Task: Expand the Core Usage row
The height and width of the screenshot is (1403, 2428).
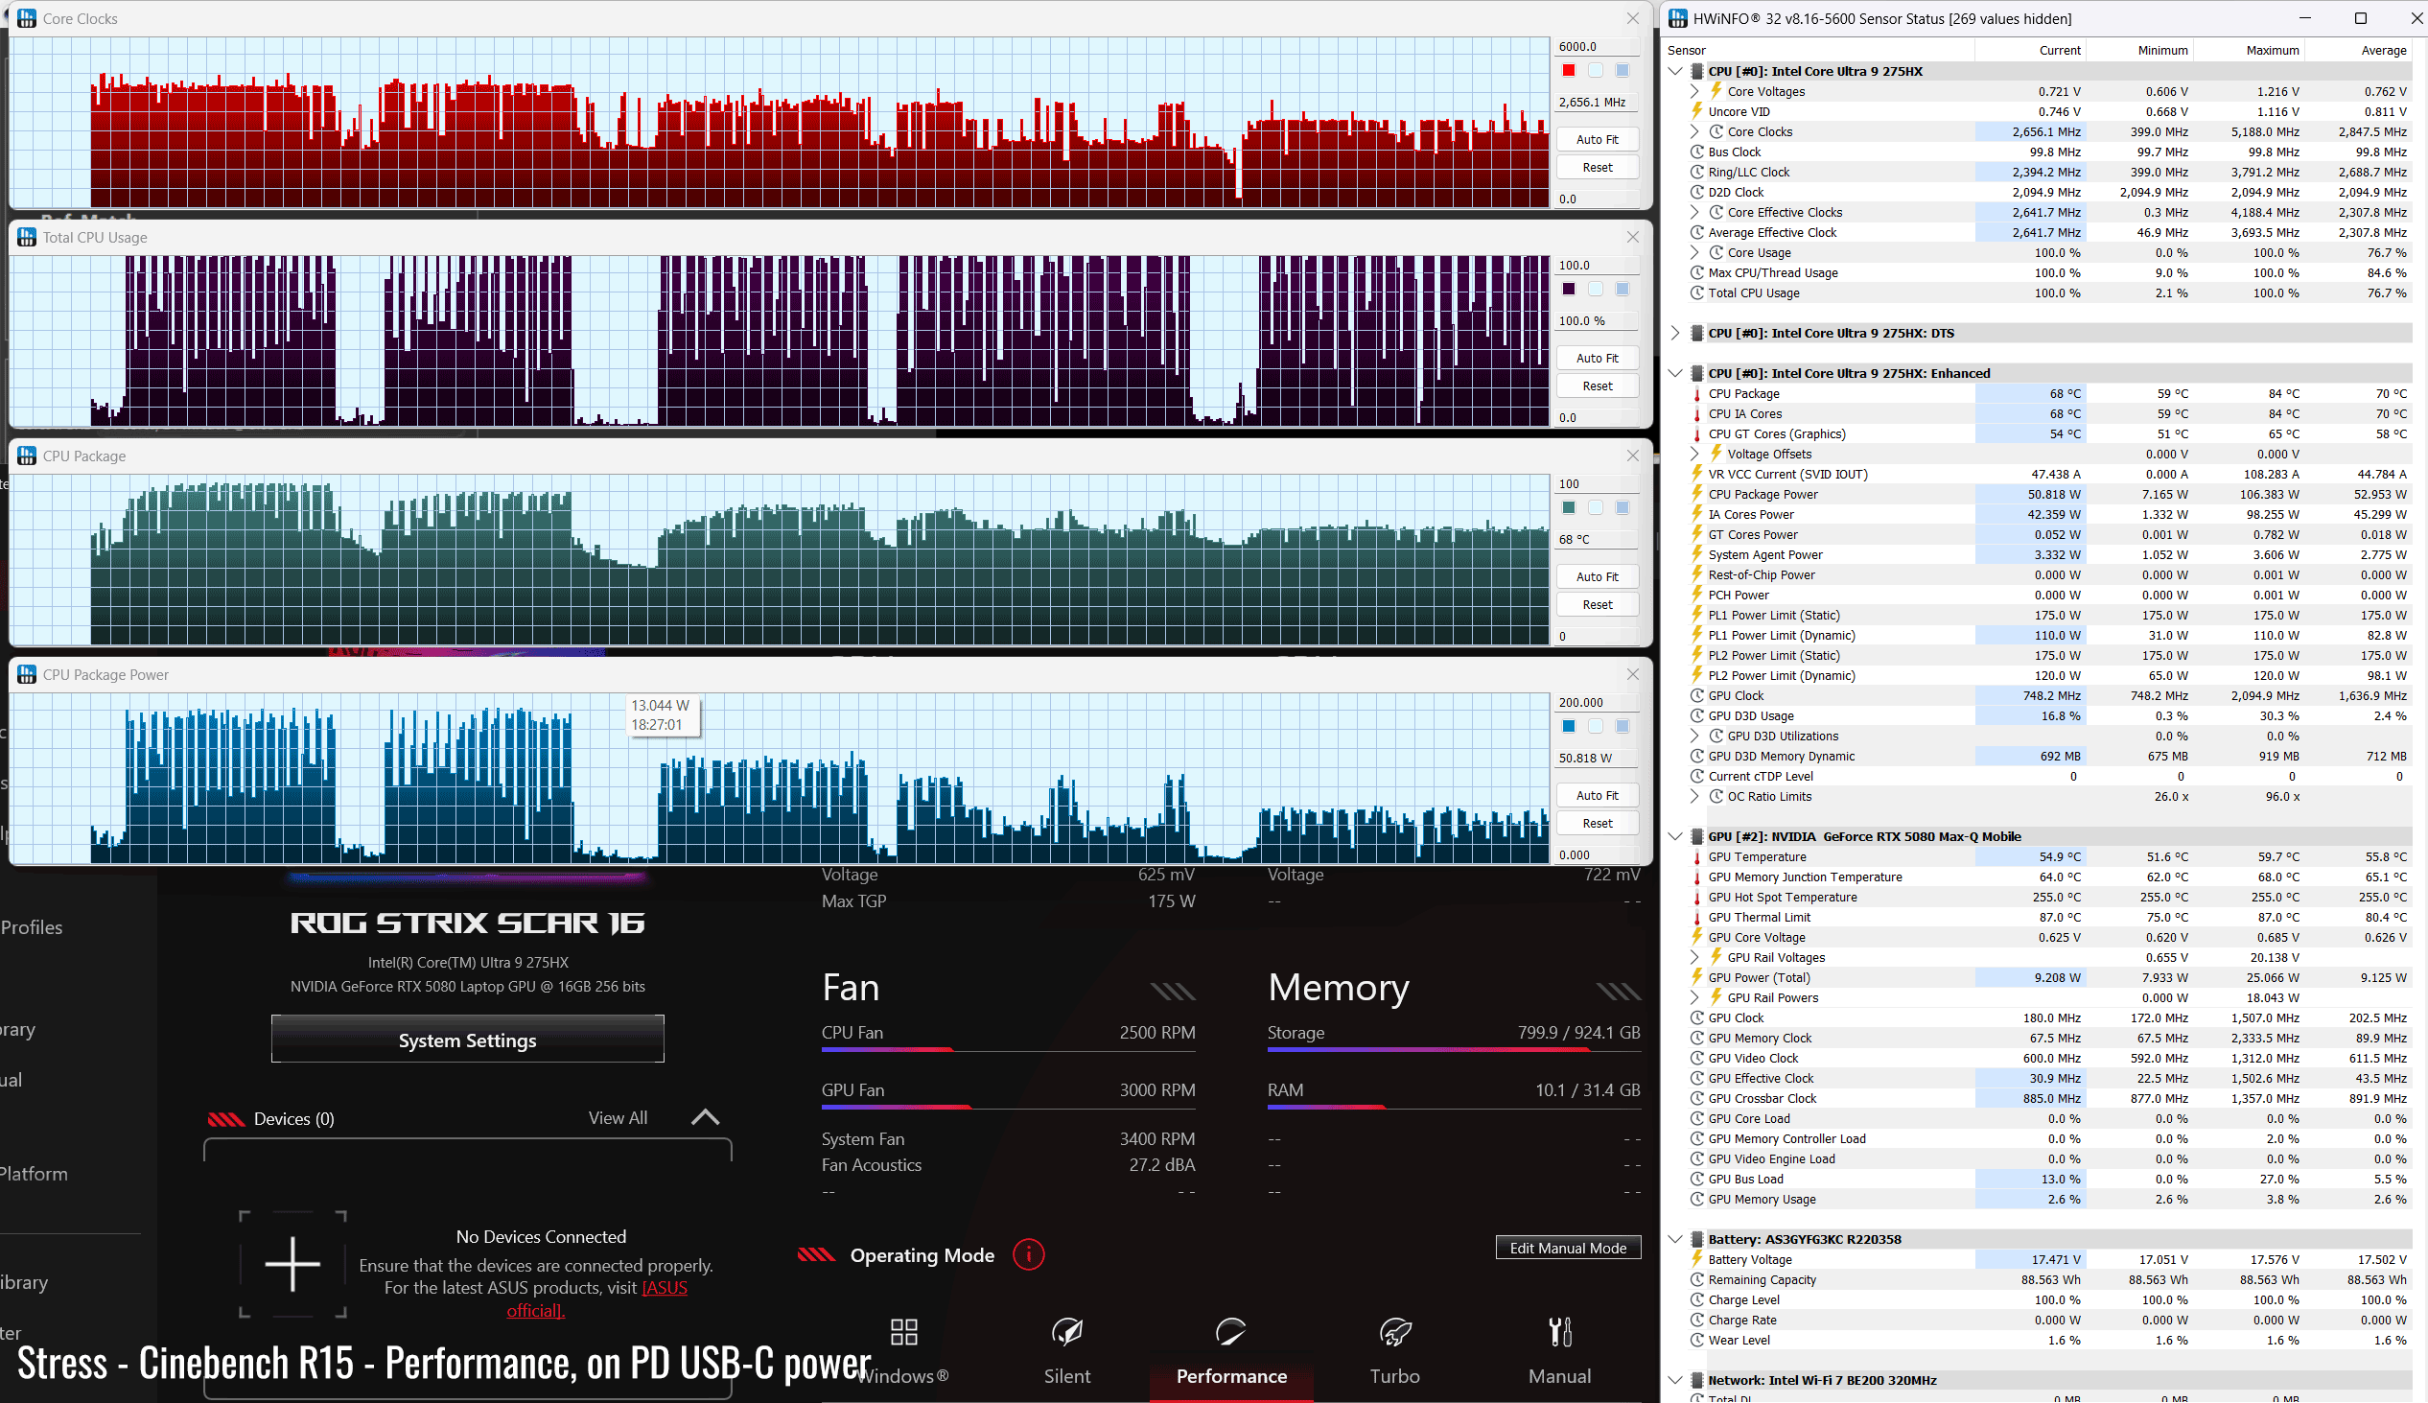Action: [x=1694, y=253]
